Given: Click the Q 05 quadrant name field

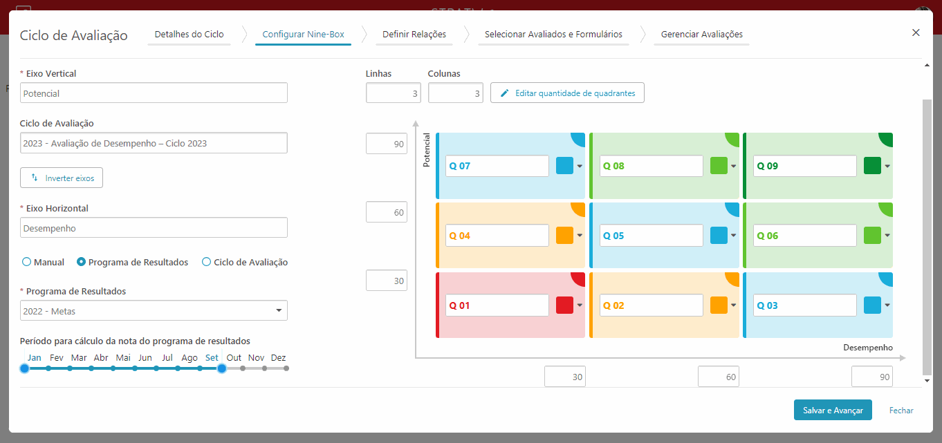Looking at the screenshot, I should click(652, 236).
